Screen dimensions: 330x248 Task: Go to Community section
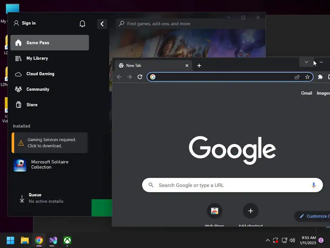click(50, 89)
